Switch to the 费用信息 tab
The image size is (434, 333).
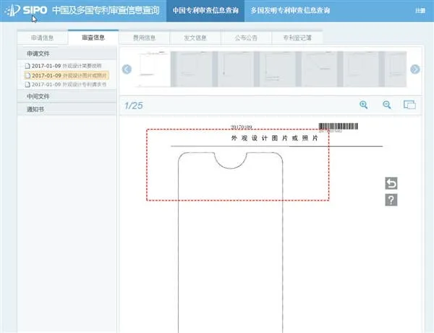[143, 38]
